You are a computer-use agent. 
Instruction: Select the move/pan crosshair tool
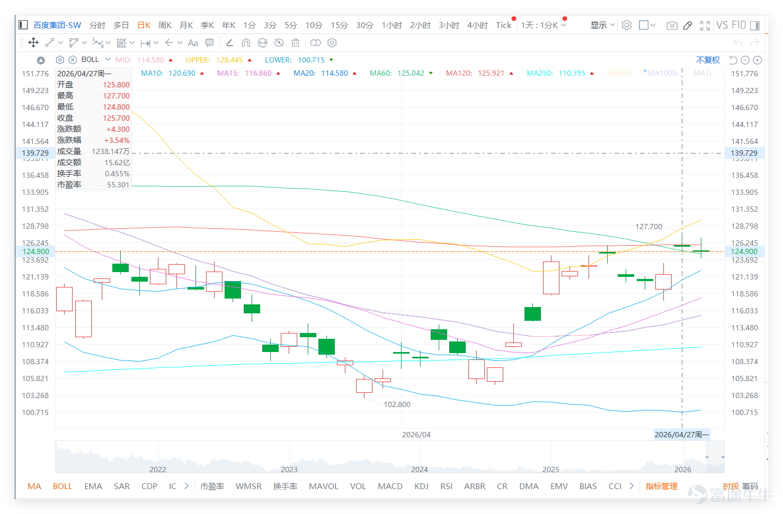(33, 43)
